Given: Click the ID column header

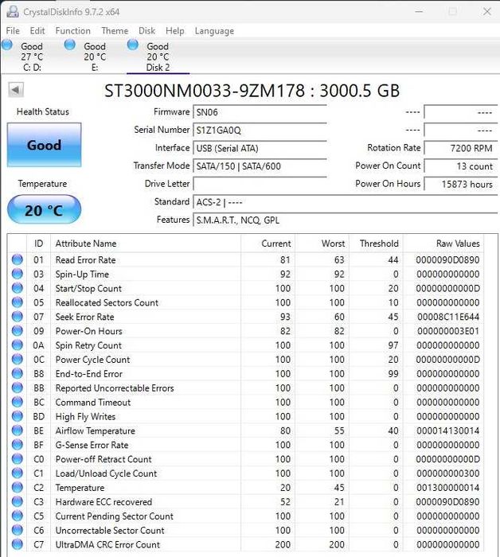Looking at the screenshot, I should (x=39, y=243).
